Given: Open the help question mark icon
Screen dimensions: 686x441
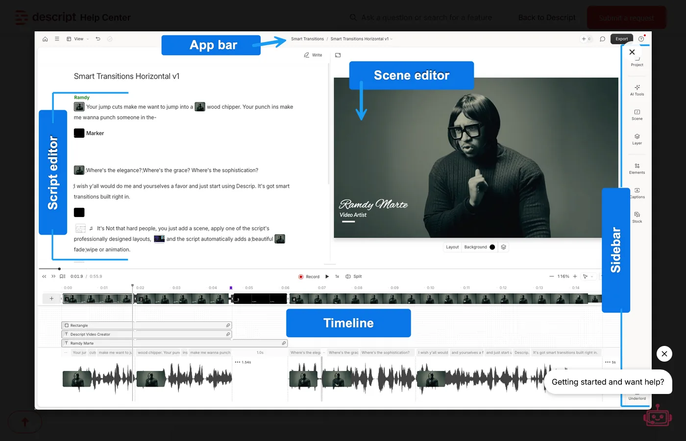Looking at the screenshot, I should coord(641,39).
